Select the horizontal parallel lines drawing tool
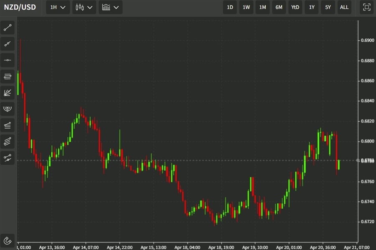 (8, 76)
